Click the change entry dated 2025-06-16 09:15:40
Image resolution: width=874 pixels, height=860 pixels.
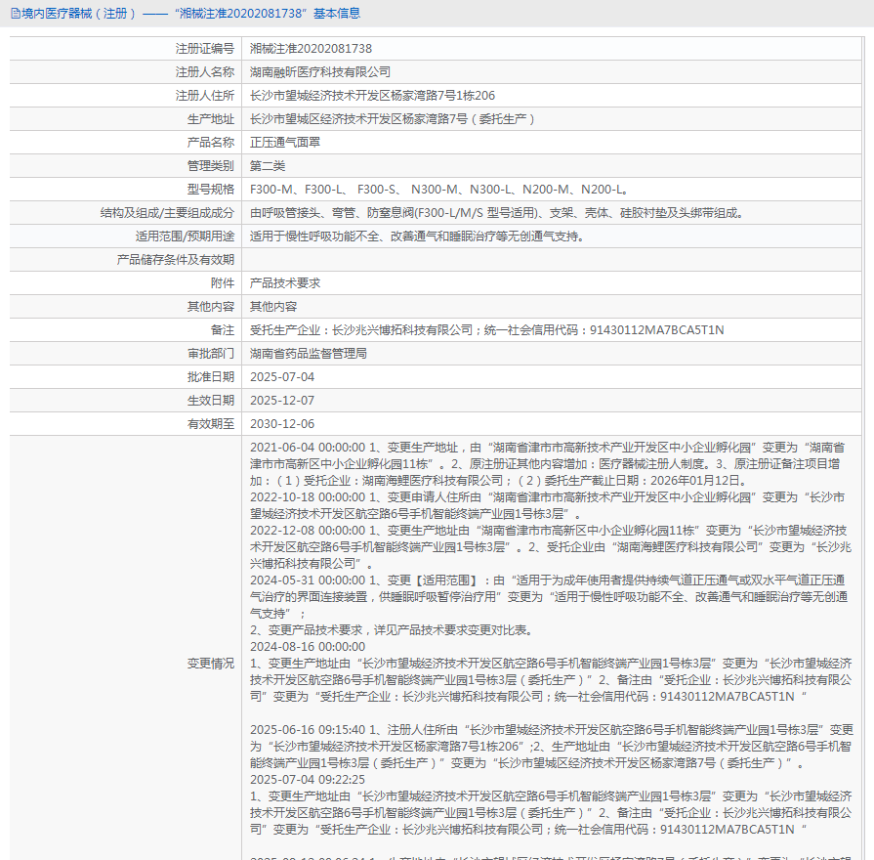[552, 747]
